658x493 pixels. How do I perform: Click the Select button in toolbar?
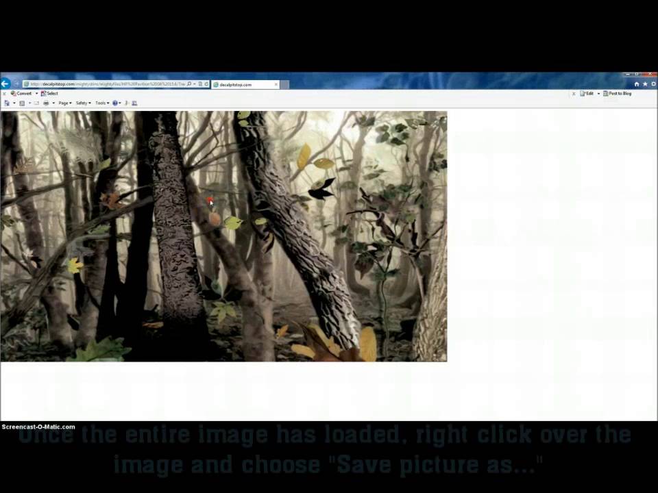[x=49, y=94]
